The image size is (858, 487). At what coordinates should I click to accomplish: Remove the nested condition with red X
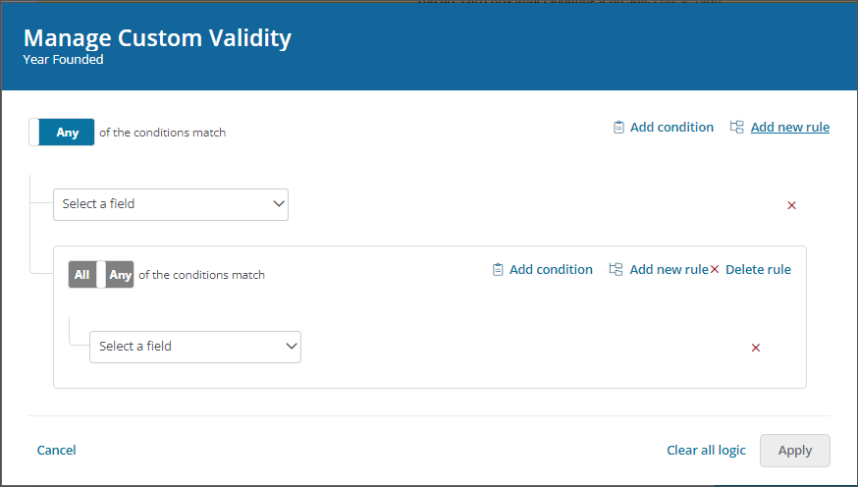point(756,348)
